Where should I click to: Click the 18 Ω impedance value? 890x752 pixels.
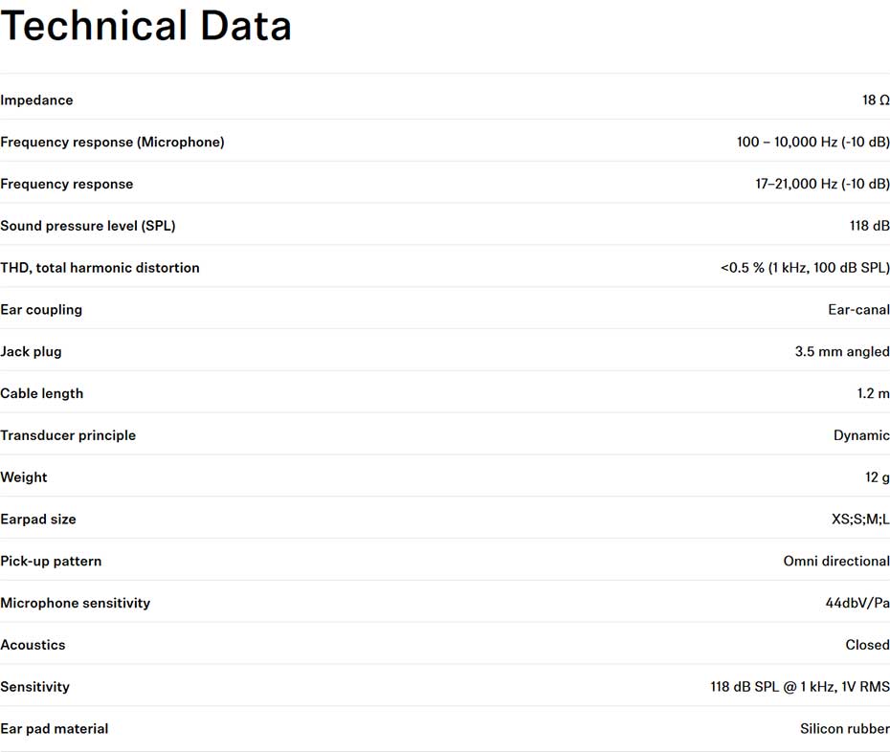coord(876,100)
